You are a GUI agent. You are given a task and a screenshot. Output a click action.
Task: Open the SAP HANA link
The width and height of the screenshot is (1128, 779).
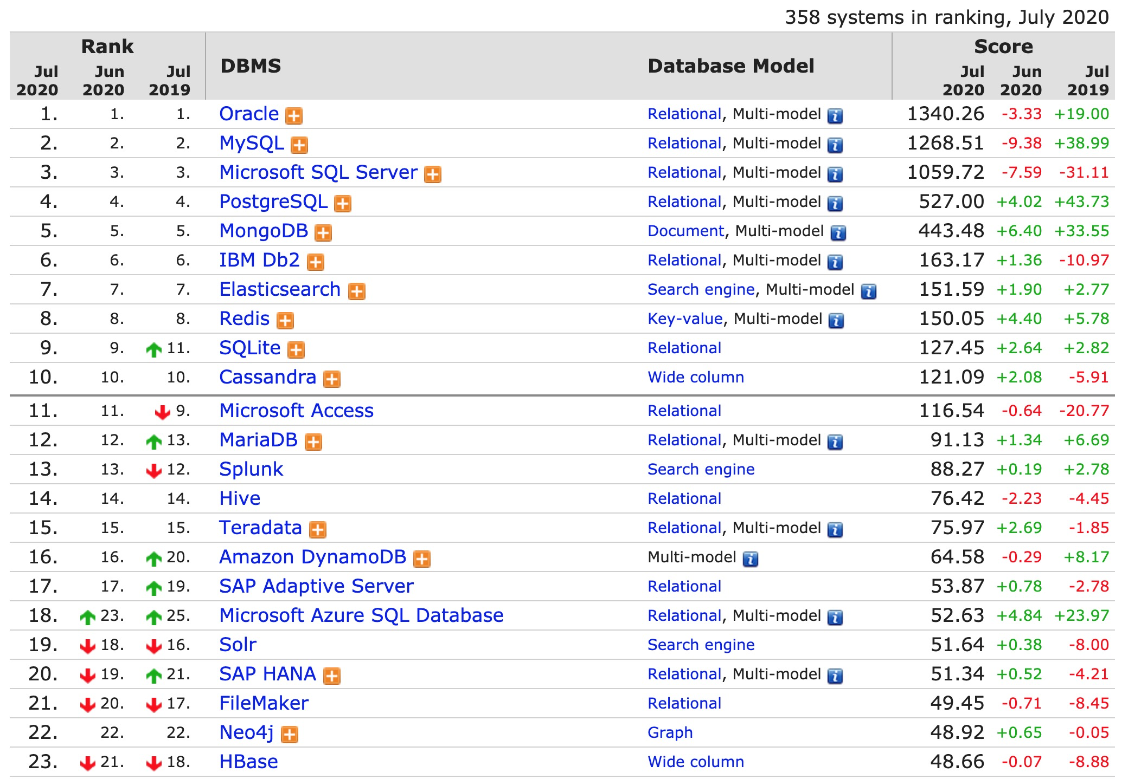pos(268,674)
